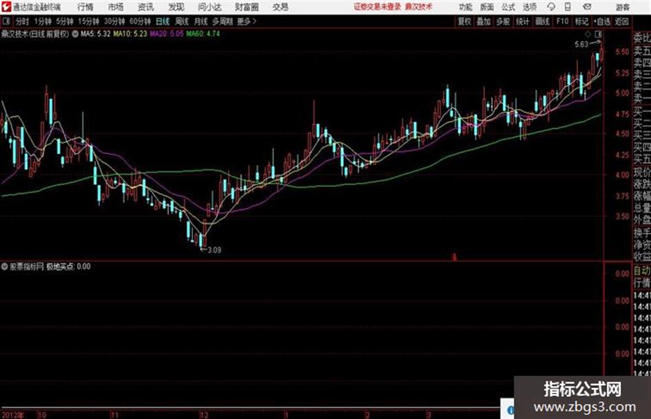Viewport: 651px width, 419px height.
Task: Click the 股票指标网 indicator name
Action: pyautogui.click(x=27, y=266)
